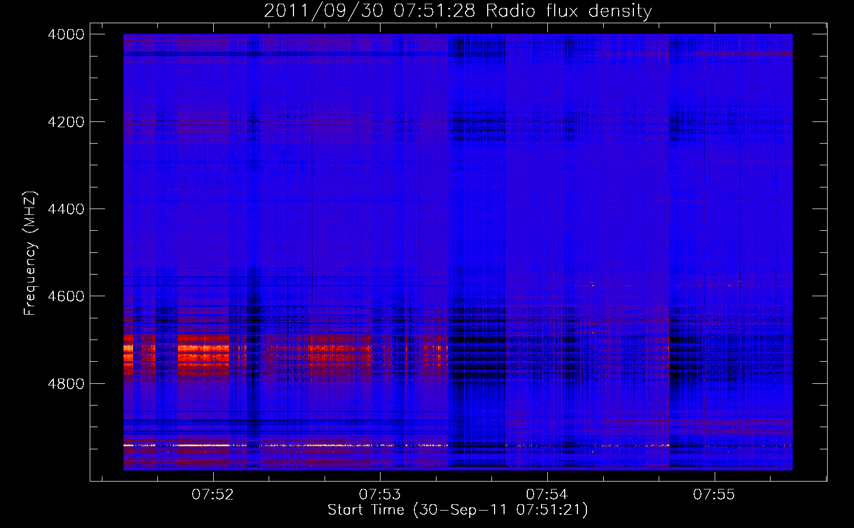Click the '4400' frequency axis label
The height and width of the screenshot is (528, 854).
point(66,209)
